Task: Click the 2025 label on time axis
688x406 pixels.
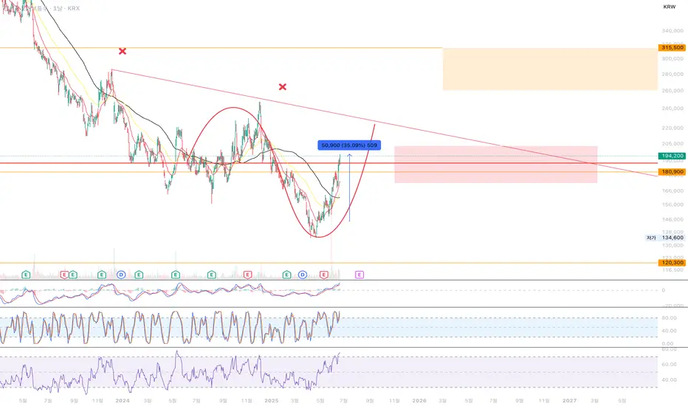Action: point(272,400)
